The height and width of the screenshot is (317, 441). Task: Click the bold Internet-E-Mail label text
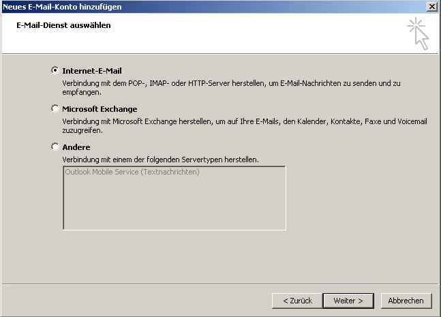pos(92,71)
